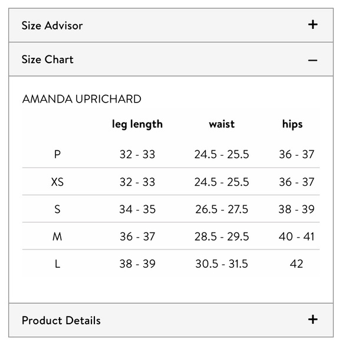Screen dimensions: 342x342
Task: Open the Product Details section header
Action: (171, 320)
